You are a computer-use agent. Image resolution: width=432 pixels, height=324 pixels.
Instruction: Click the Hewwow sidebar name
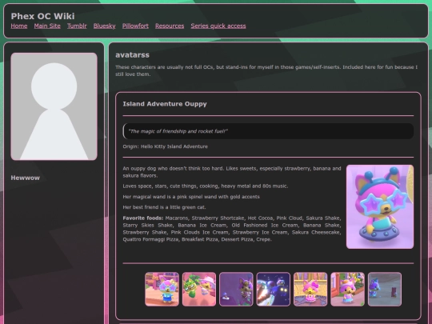pyautogui.click(x=26, y=178)
